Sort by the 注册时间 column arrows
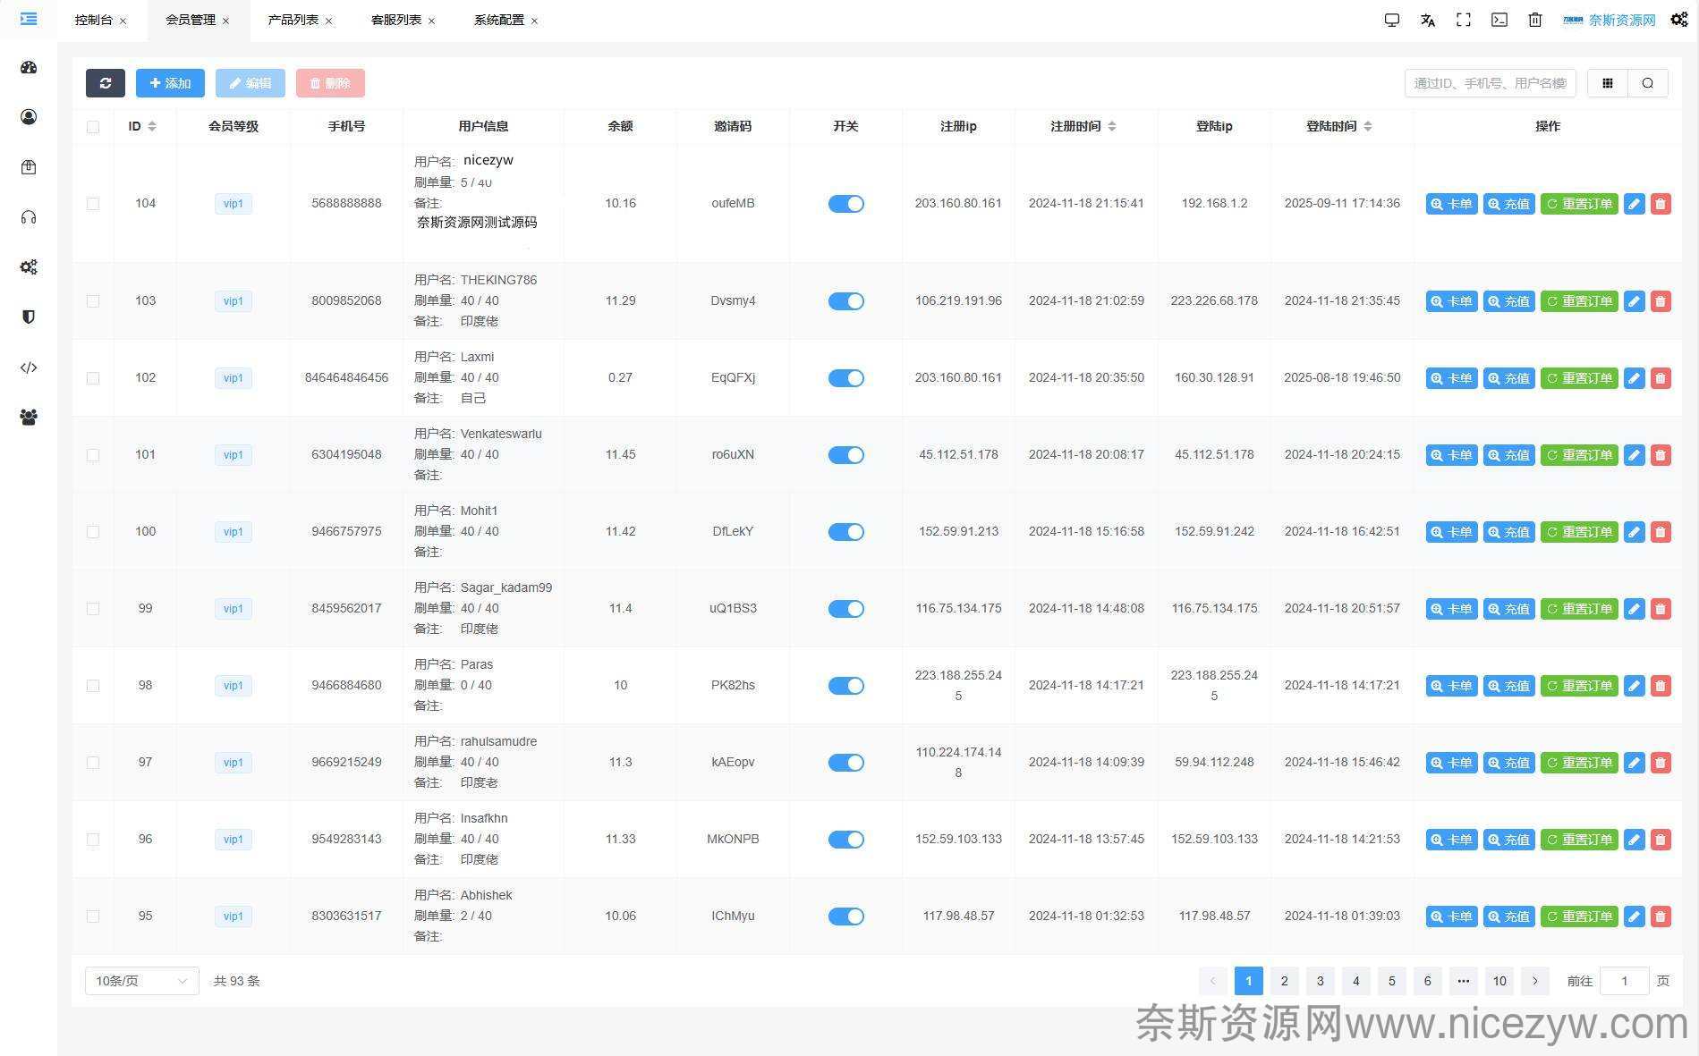The width and height of the screenshot is (1699, 1056). [x=1112, y=126]
